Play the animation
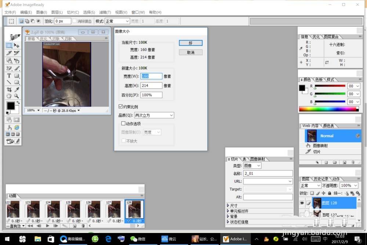 coord(48,226)
